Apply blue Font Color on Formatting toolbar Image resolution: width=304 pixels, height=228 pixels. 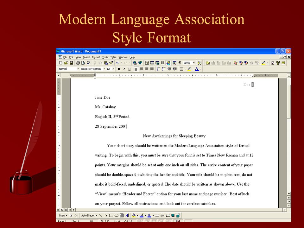pos(197,69)
